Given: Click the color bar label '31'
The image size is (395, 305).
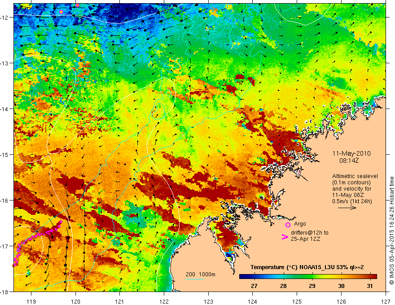Looking at the screenshot, I should click(370, 286).
